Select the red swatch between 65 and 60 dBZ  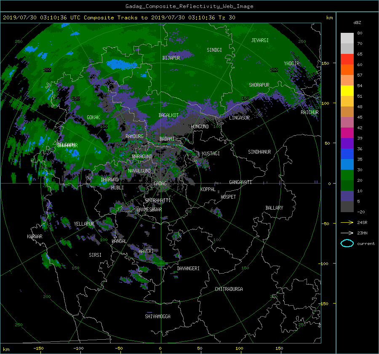[x=347, y=59]
